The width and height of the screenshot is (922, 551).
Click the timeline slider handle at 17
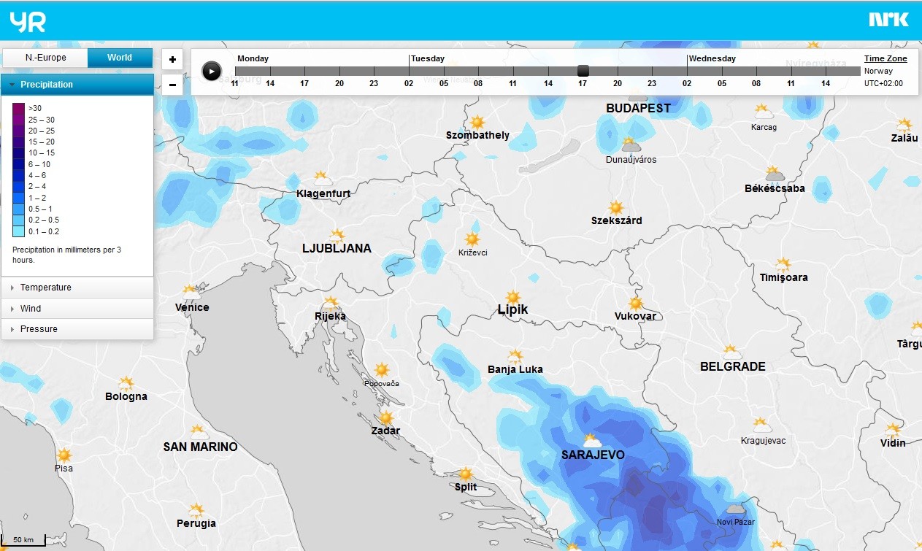click(x=583, y=71)
